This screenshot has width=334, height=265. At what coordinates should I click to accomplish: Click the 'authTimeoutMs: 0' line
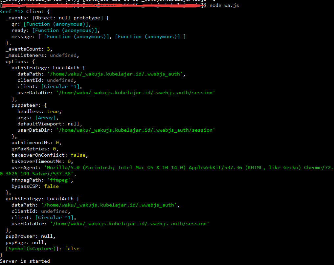coord(36,143)
